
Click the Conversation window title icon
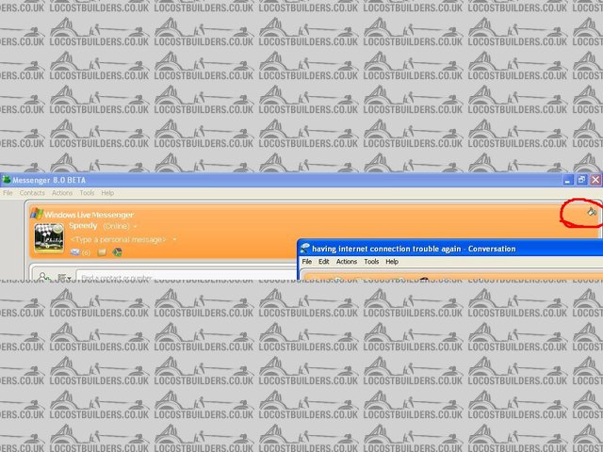[x=305, y=249]
